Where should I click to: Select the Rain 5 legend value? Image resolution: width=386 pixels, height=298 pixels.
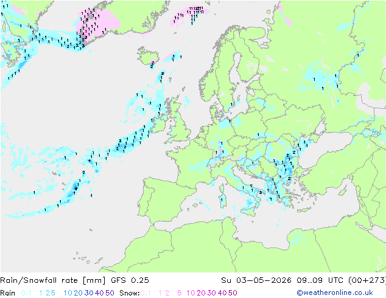(x=53, y=293)
